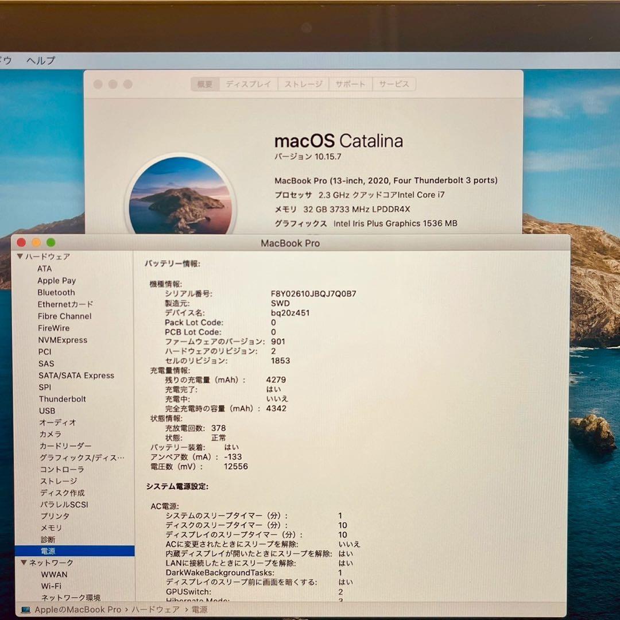The width and height of the screenshot is (620, 620).
Task: Select Thunderbolt in the hardware list
Action: [63, 399]
